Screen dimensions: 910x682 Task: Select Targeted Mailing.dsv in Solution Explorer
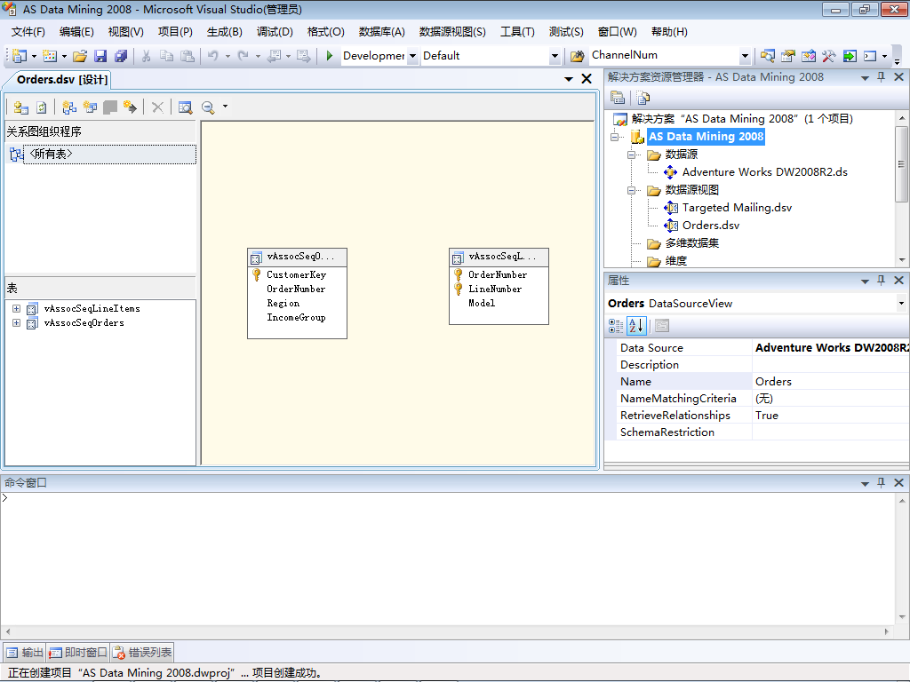point(737,208)
